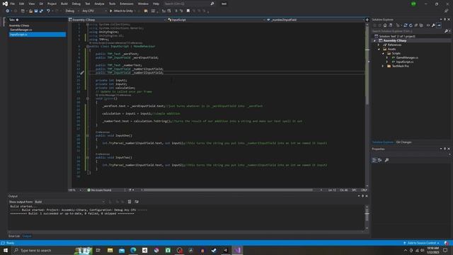This screenshot has height=255, width=453.
Task: Click the Properties wrench icon in Solution Explorer
Action: tap(433, 25)
